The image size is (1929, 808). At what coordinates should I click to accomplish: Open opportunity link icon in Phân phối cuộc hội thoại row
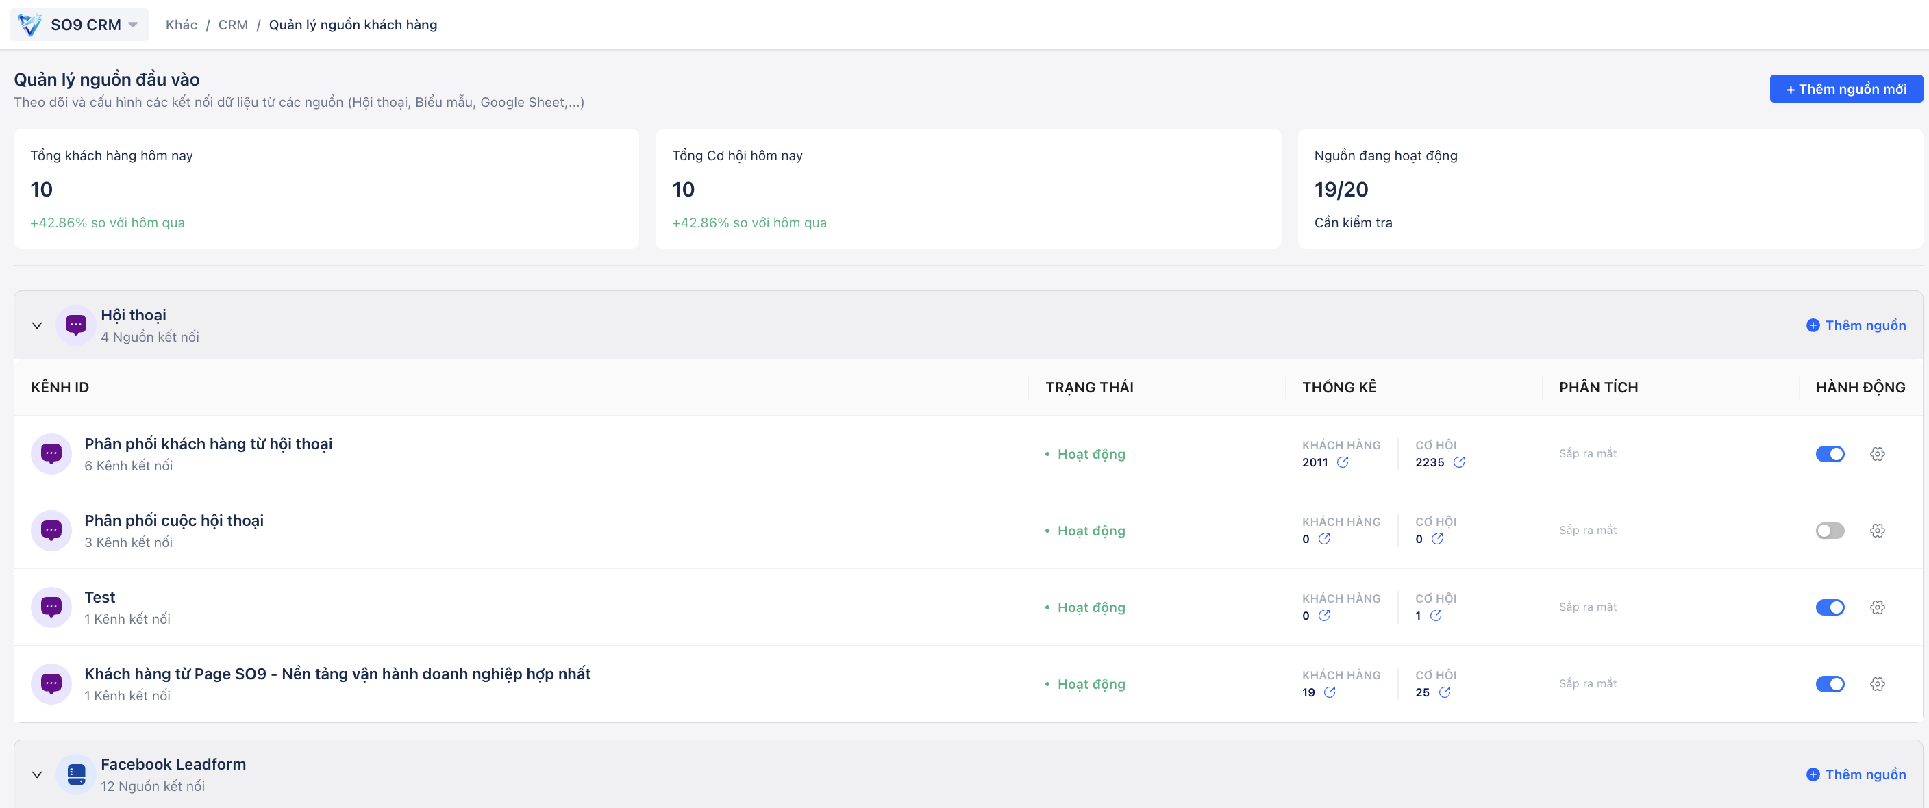click(1437, 538)
